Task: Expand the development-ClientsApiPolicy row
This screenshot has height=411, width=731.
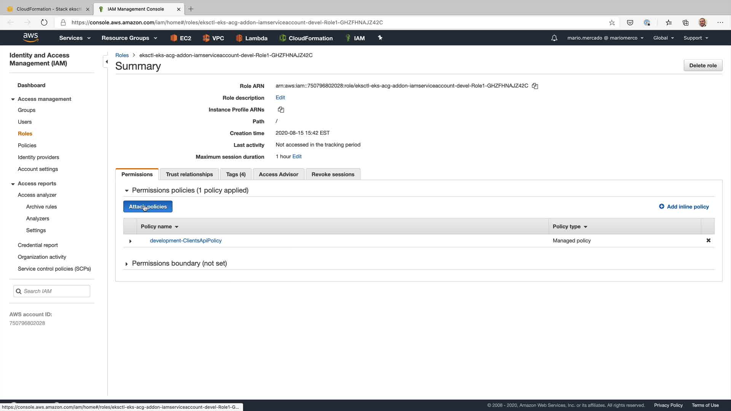Action: pos(130,241)
